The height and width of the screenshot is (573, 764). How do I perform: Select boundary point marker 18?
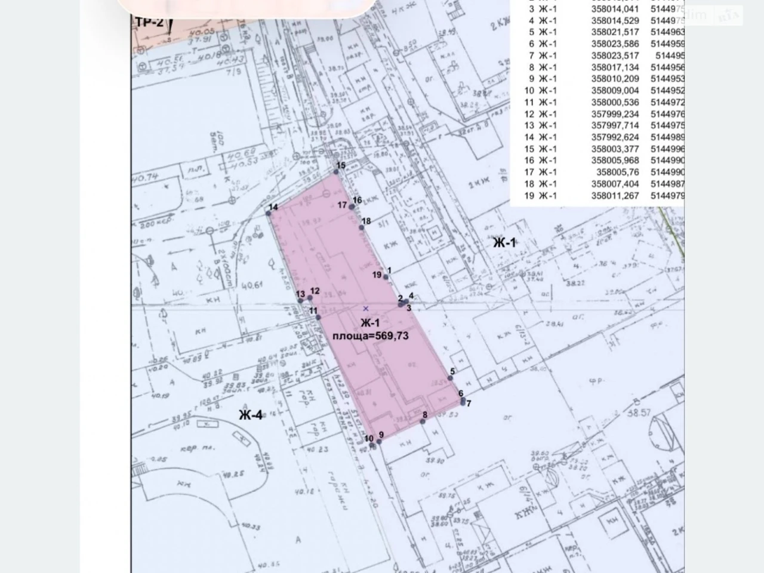pos(361,227)
